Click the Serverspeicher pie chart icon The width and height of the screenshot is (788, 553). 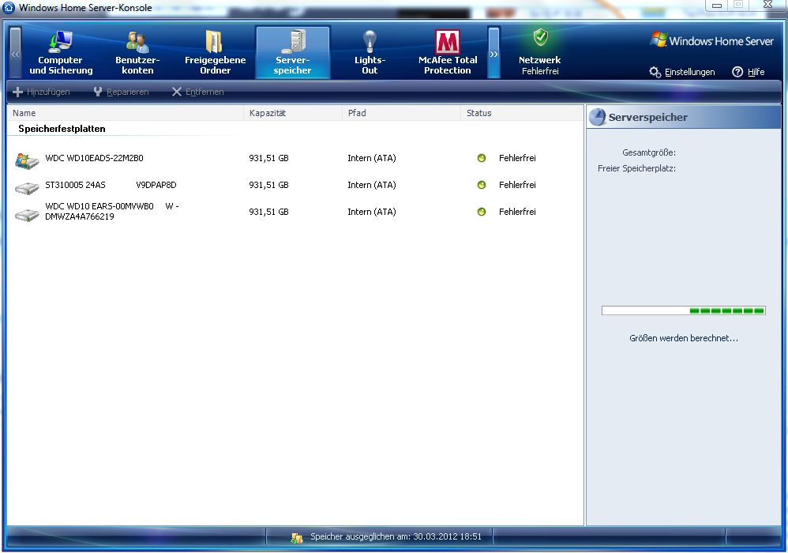[x=597, y=117]
